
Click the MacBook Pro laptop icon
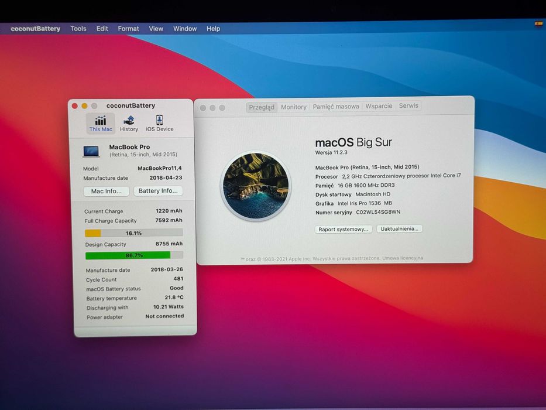[91, 151]
